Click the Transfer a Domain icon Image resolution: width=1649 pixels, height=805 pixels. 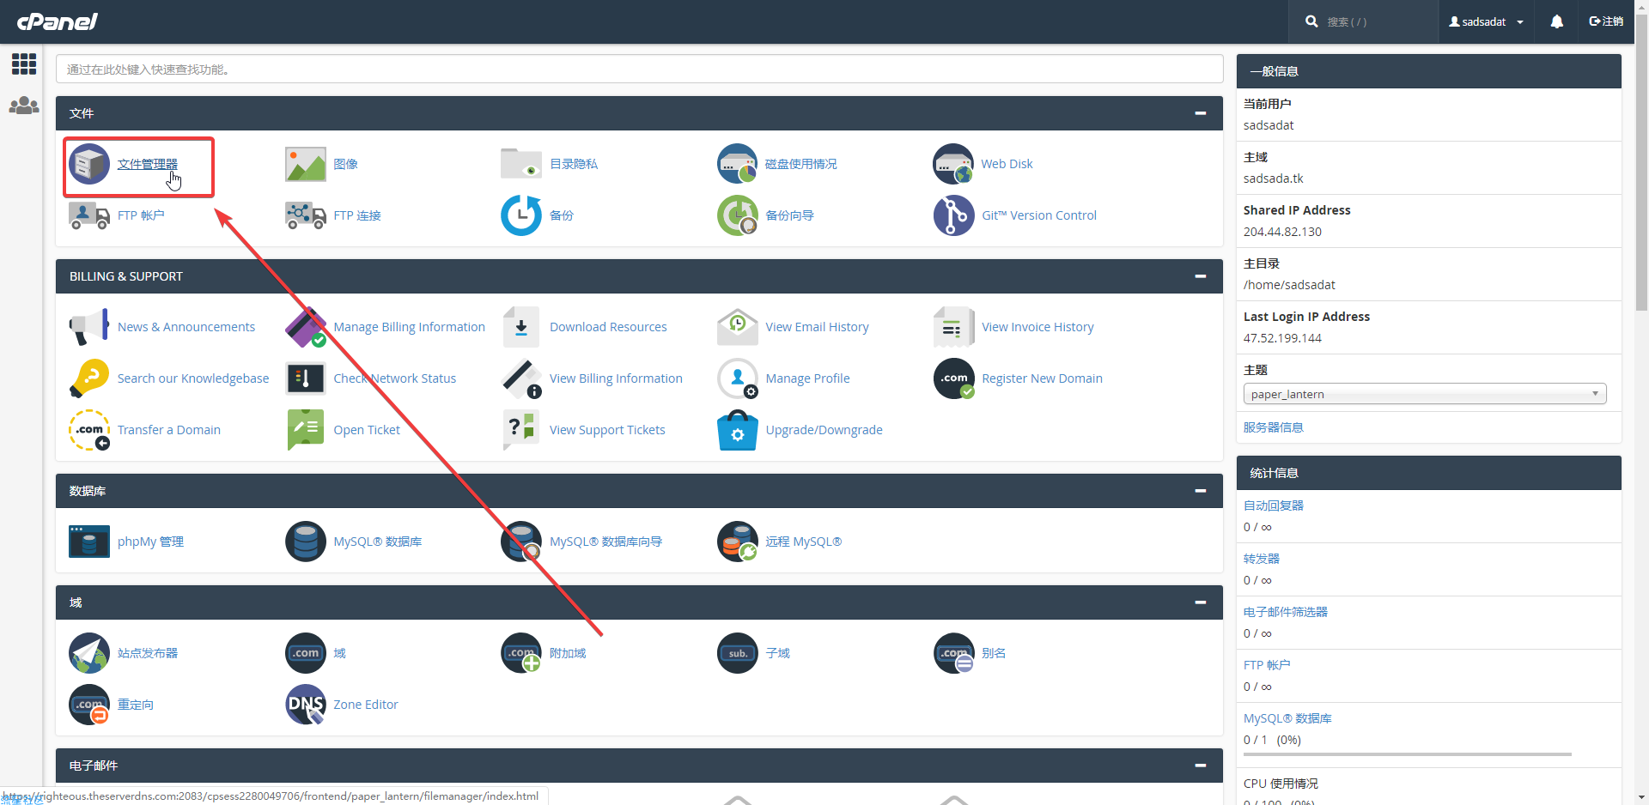(89, 430)
